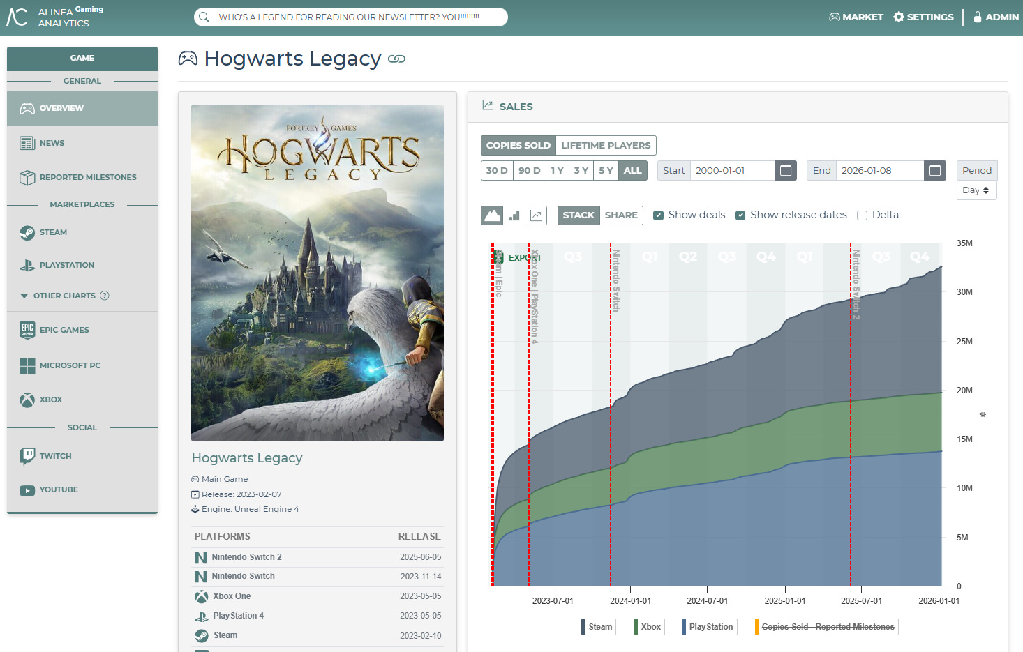Click the Game header tab in sidebar
The width and height of the screenshot is (1023, 652).
point(82,58)
